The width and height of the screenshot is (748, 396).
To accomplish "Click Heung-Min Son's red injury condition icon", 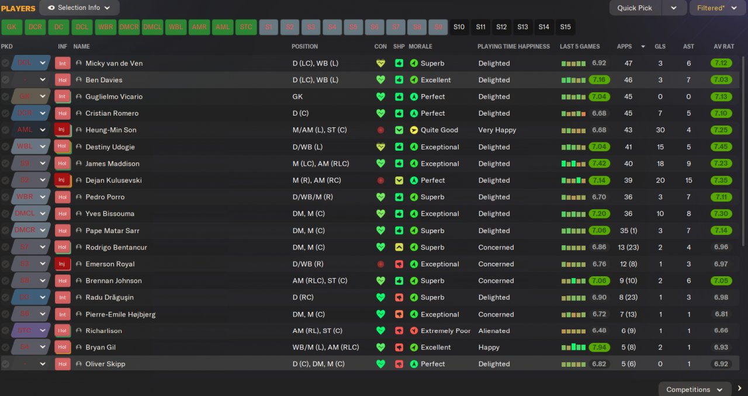I will coord(380,130).
